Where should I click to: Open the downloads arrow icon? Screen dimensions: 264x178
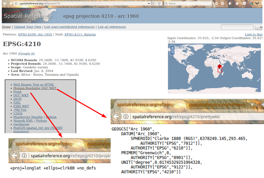[230, 3]
